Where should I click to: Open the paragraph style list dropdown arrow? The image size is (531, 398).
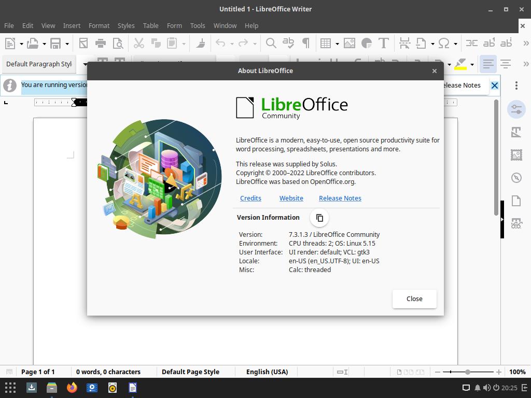pos(85,64)
